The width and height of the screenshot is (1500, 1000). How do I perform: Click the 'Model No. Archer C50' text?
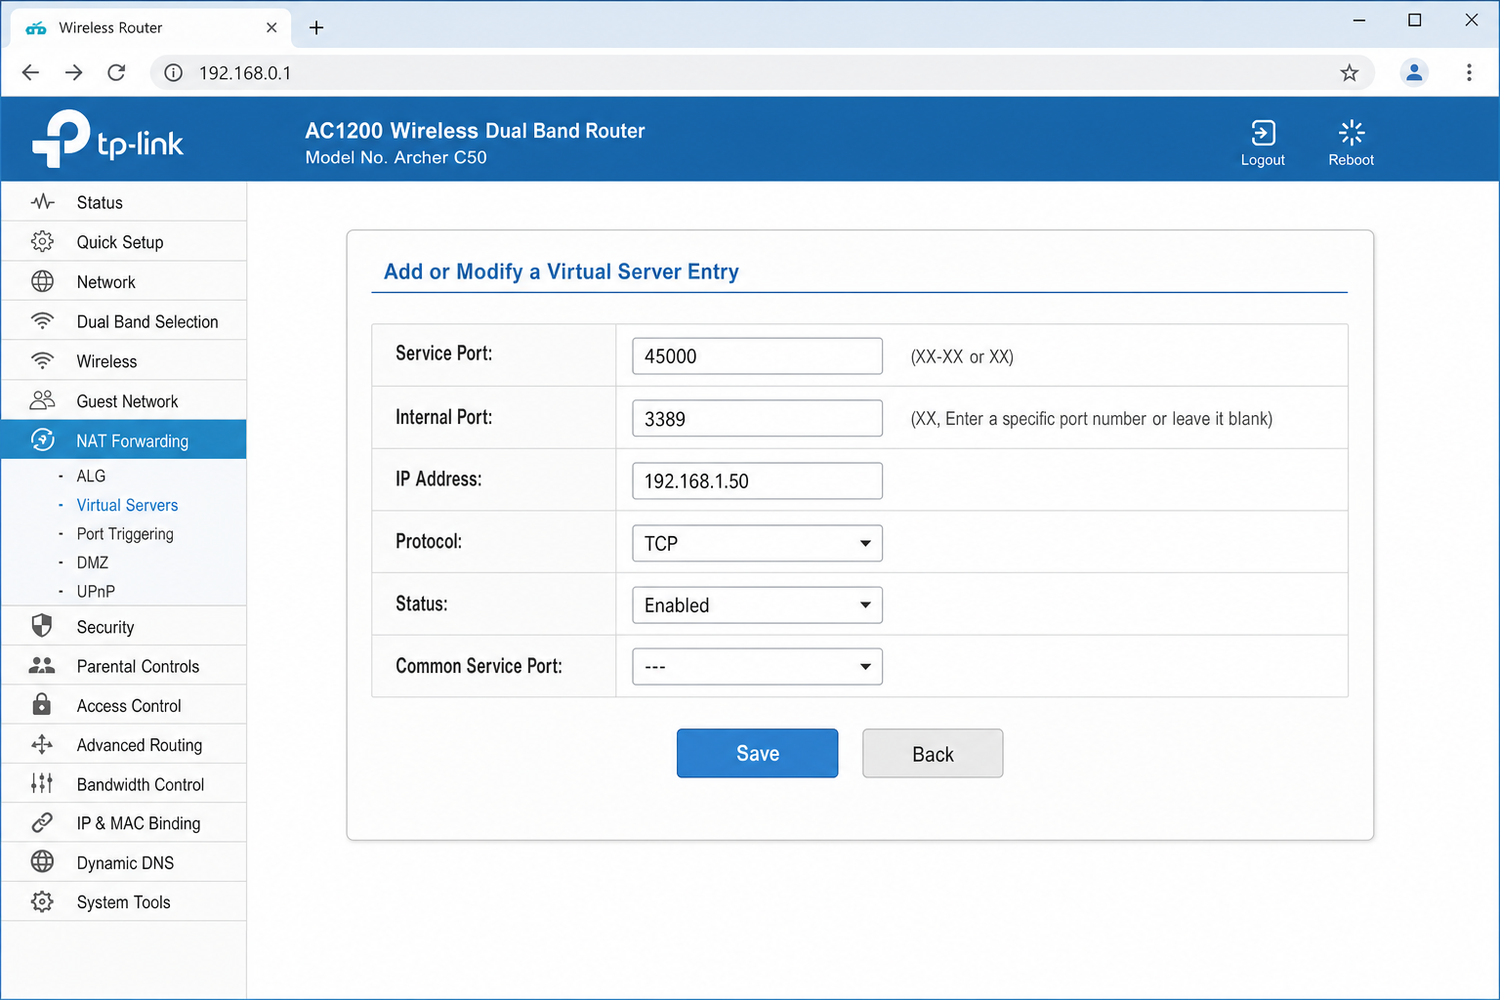396,157
